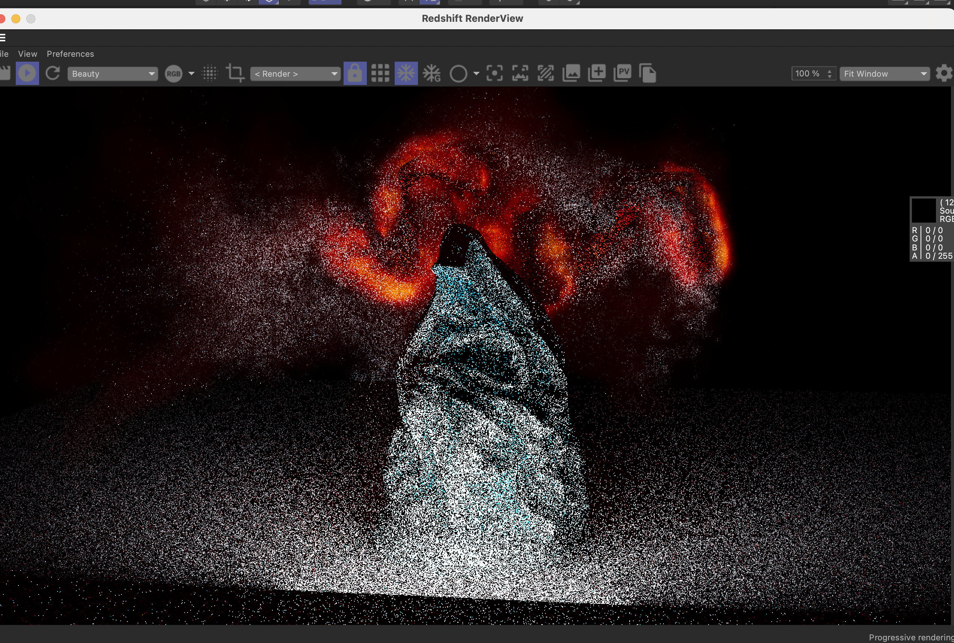Toggle the freeze tessellation snowflake

pyautogui.click(x=406, y=73)
